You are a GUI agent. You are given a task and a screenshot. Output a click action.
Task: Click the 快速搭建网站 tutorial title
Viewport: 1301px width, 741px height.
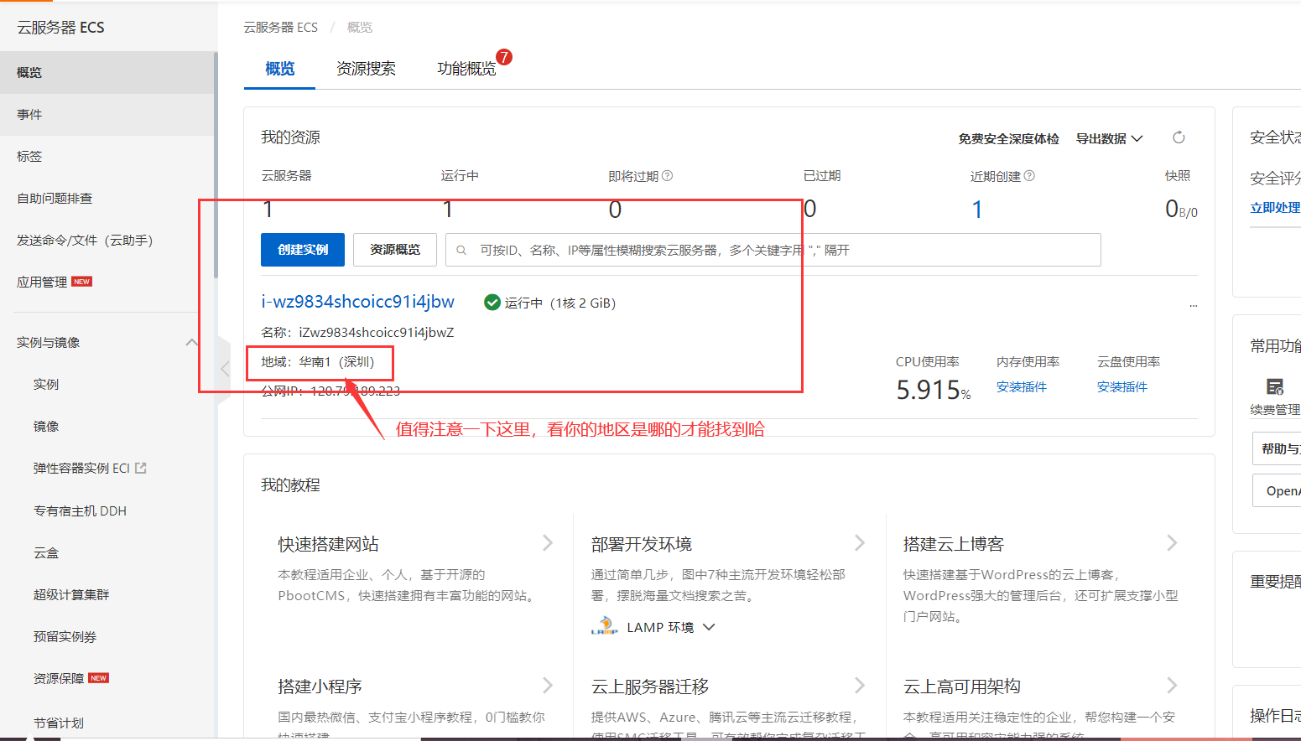pyautogui.click(x=328, y=544)
